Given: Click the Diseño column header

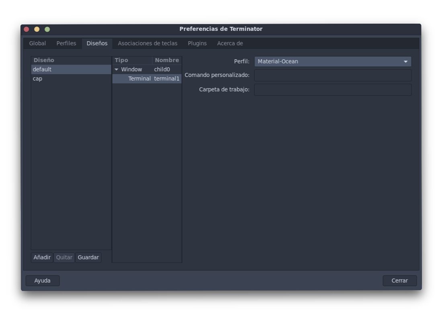Looking at the screenshot, I should tap(71, 60).
